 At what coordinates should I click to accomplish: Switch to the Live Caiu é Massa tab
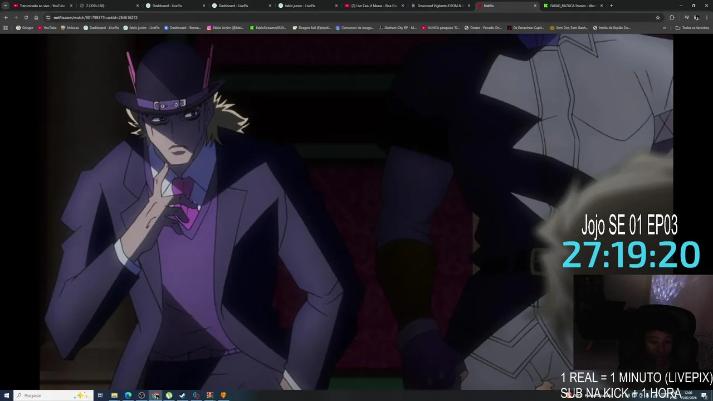[x=374, y=6]
